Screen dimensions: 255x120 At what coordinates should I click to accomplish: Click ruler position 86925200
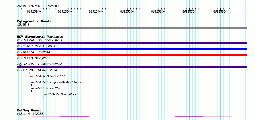pyautogui.click(x=34, y=12)
